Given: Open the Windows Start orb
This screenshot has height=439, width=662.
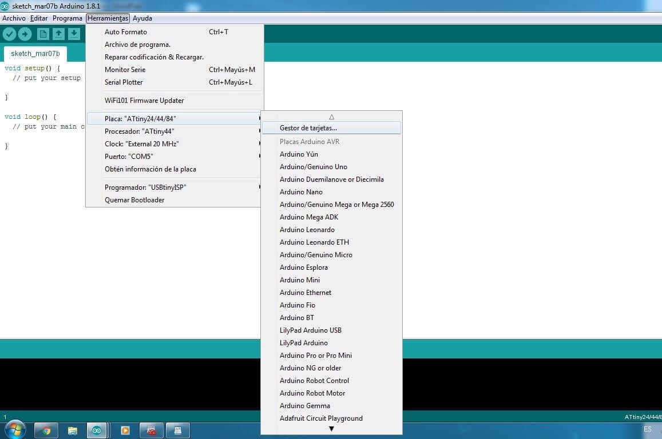Looking at the screenshot, I should 15,430.
